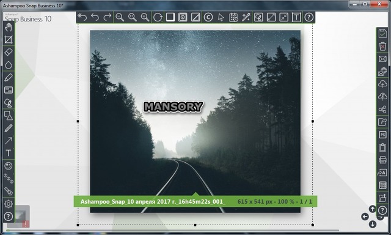Undo the last action
391x235 pixels.
coord(95,17)
